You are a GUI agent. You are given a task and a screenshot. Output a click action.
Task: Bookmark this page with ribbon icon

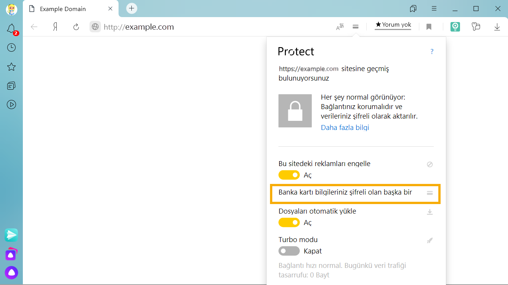(x=429, y=27)
